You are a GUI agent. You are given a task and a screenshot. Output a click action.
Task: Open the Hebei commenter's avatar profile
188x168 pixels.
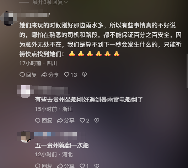pyautogui.click(x=26, y=137)
